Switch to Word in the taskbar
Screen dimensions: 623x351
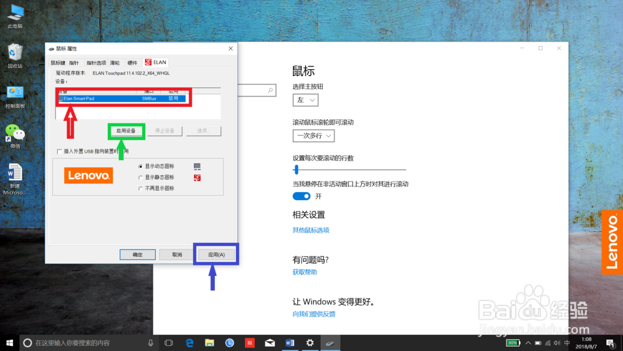(290, 343)
